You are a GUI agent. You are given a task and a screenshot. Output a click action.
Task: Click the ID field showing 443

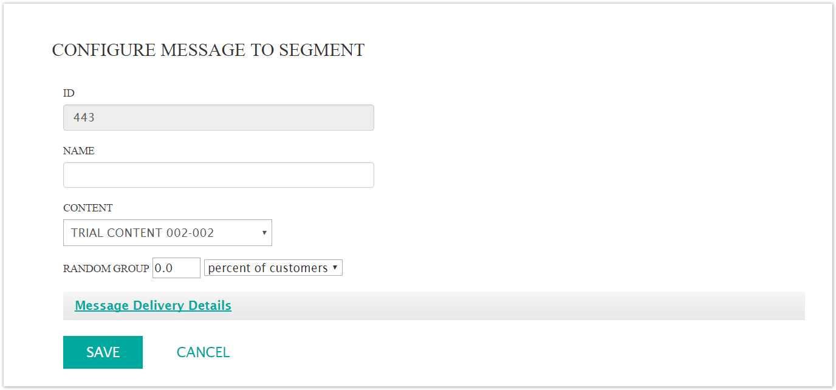pyautogui.click(x=218, y=117)
